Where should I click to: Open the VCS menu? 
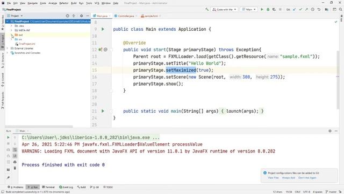97,3
